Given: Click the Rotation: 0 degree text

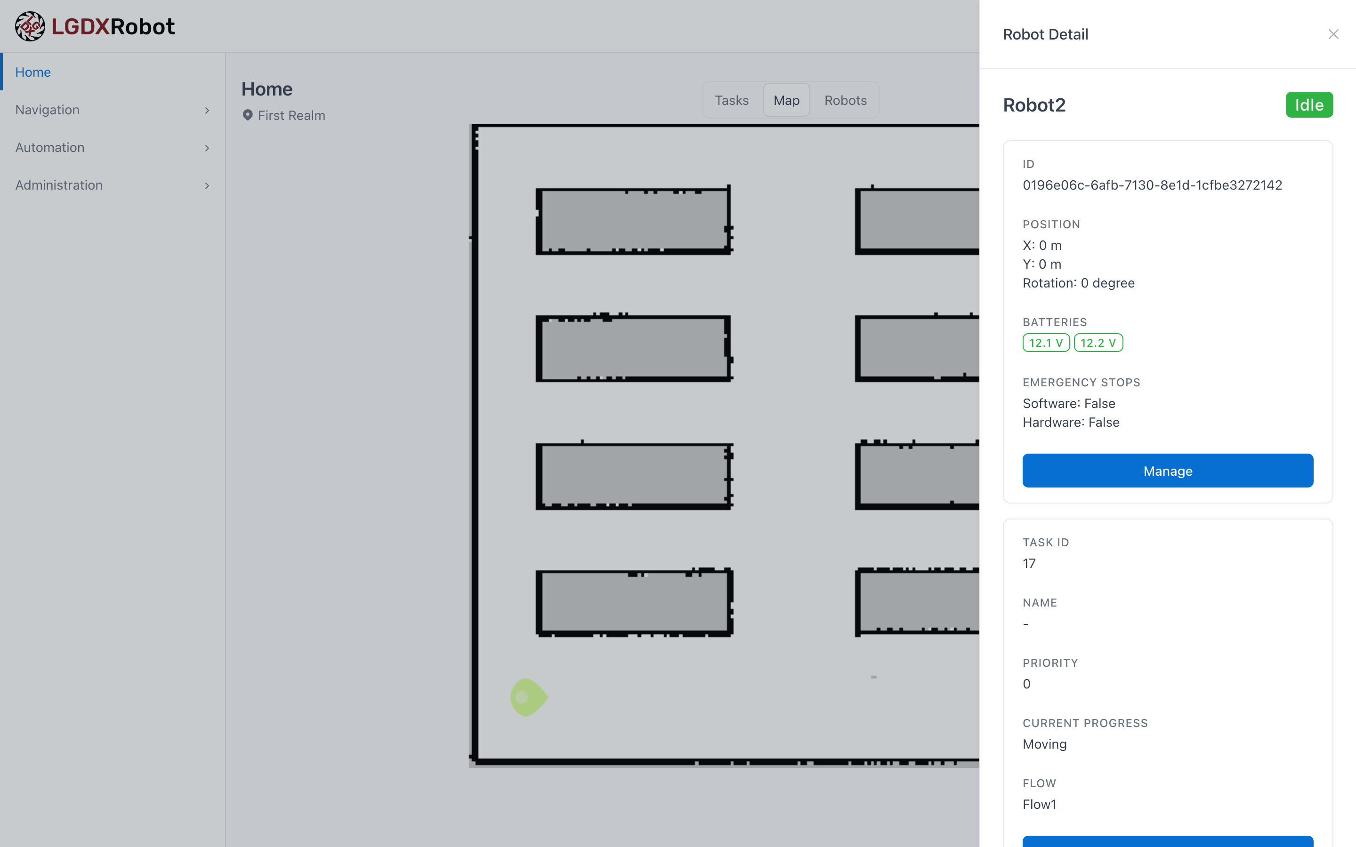Looking at the screenshot, I should (1079, 283).
